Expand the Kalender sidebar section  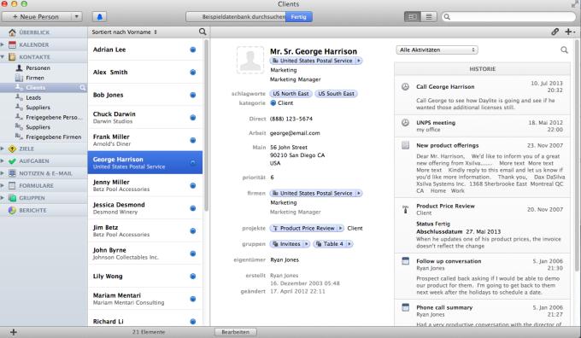[3, 44]
